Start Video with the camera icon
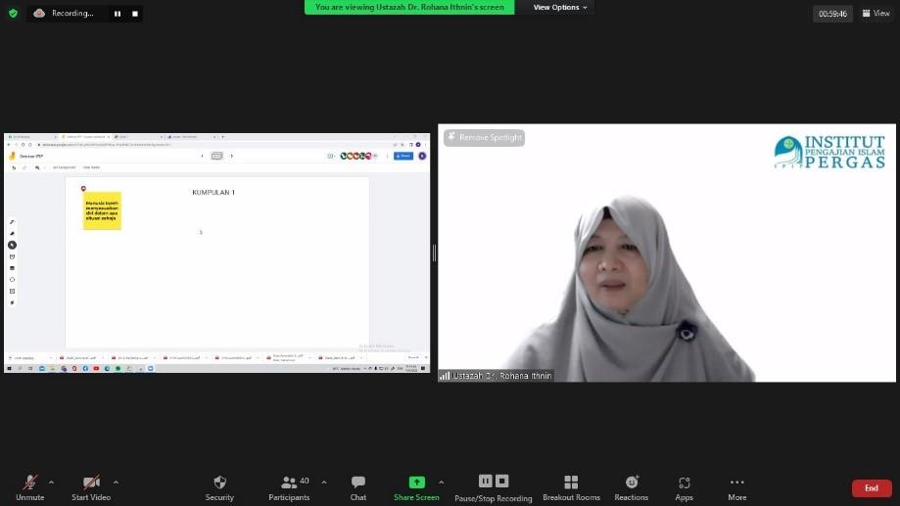The height and width of the screenshot is (506, 900). point(91,488)
